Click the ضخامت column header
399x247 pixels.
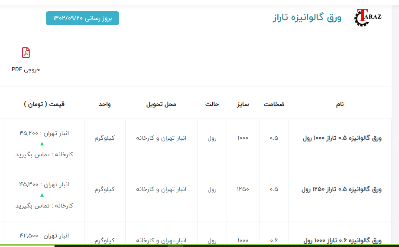pos(274,104)
